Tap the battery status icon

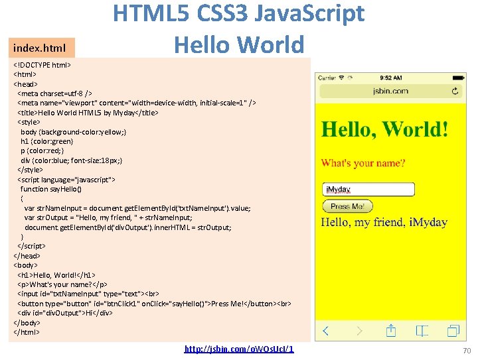pos(458,78)
